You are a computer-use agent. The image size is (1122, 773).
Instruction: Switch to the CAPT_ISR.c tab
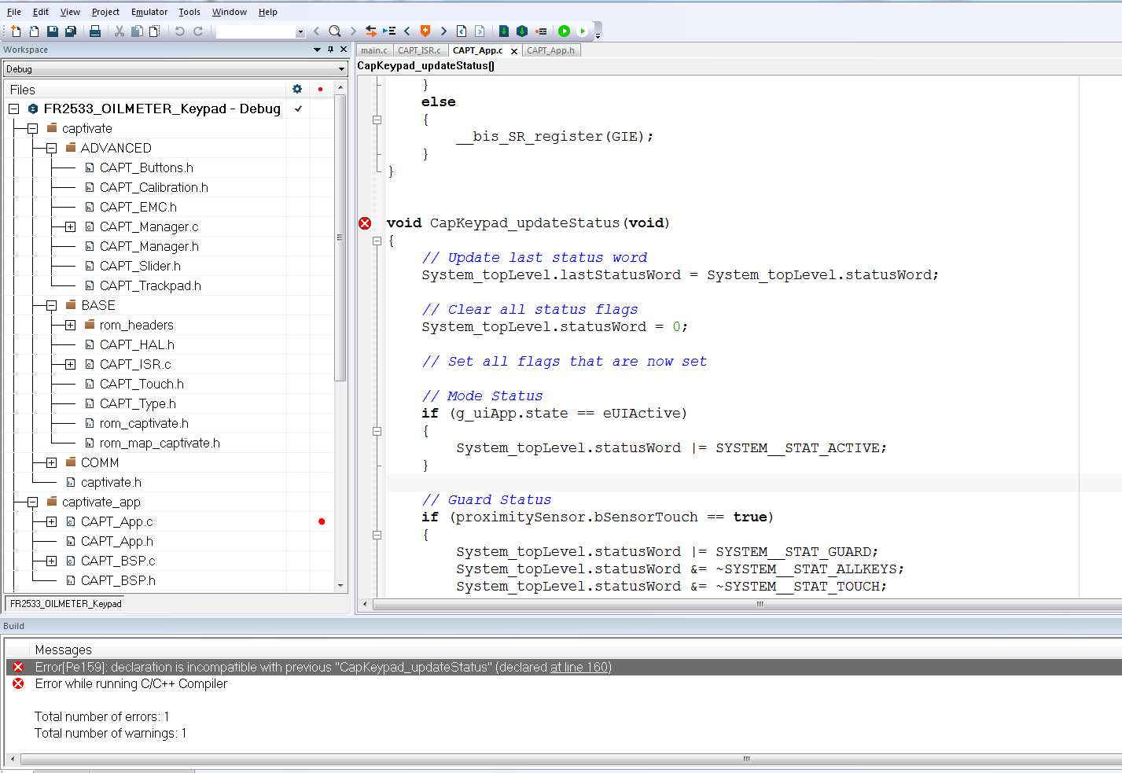pos(419,50)
